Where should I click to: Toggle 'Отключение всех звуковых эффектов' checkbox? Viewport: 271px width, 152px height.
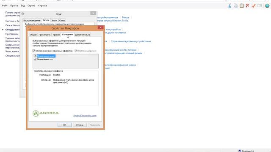34,51
